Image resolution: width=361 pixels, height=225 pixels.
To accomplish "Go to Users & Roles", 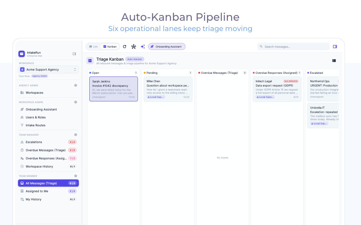I will pos(48,117).
